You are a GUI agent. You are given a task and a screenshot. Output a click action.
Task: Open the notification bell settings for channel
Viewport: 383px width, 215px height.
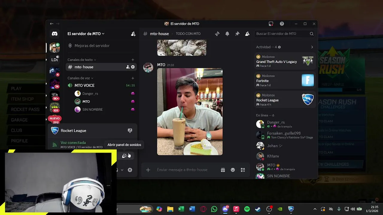(x=227, y=34)
